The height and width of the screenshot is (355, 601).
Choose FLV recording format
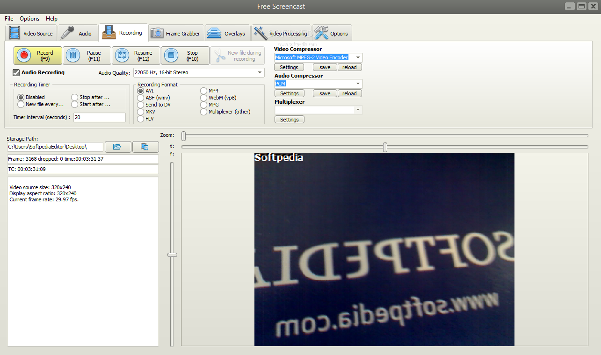coord(141,119)
